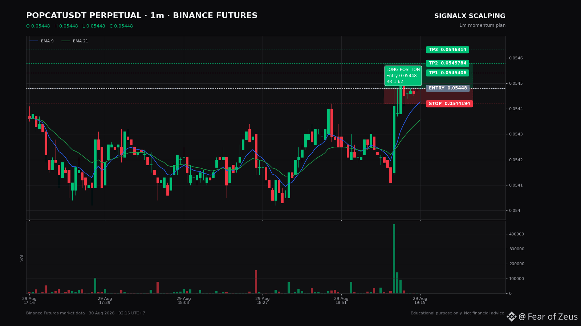Open the LONG POSITION info box
The image size is (581, 326).
[403, 76]
